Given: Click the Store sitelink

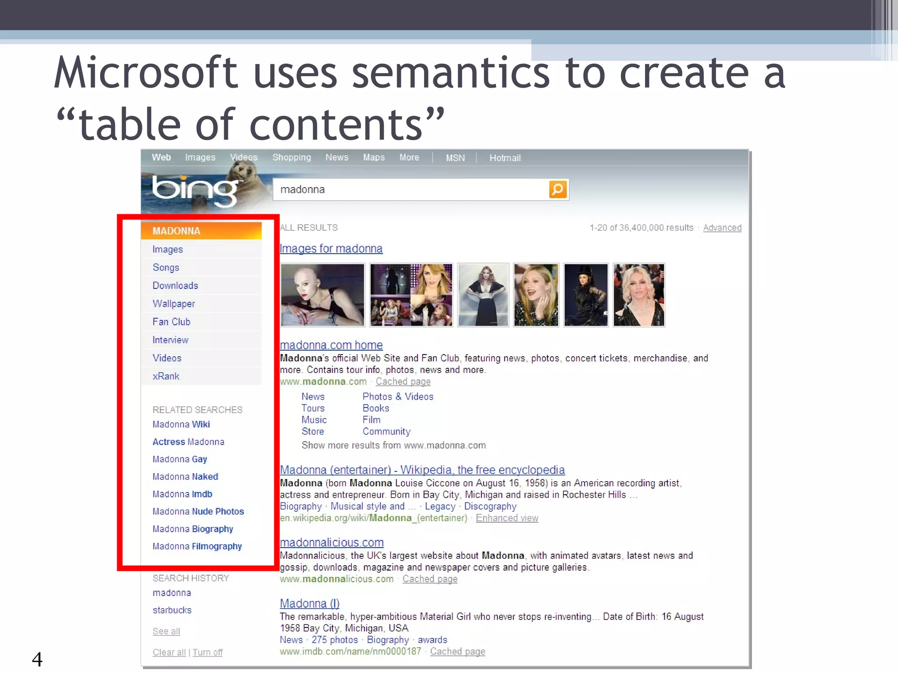Looking at the screenshot, I should (313, 432).
